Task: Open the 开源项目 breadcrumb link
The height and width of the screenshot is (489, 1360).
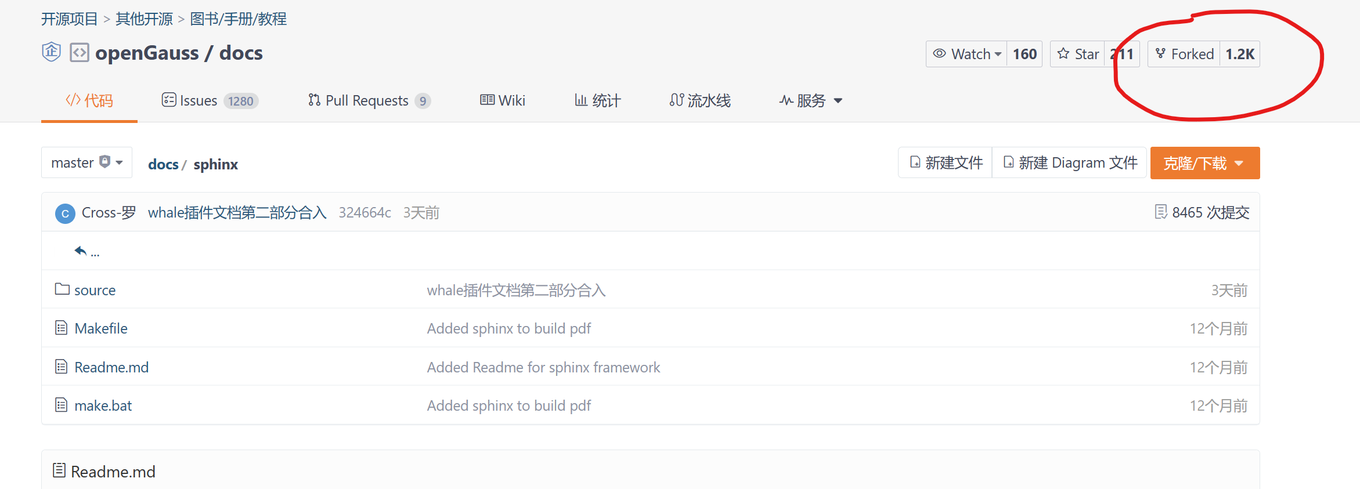Action: pos(69,19)
